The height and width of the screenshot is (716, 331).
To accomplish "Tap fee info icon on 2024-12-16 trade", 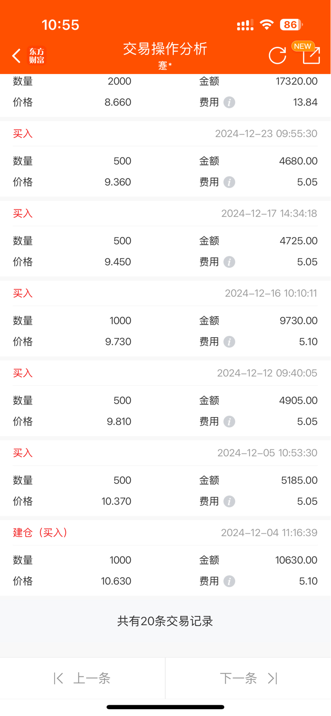I will [x=229, y=342].
